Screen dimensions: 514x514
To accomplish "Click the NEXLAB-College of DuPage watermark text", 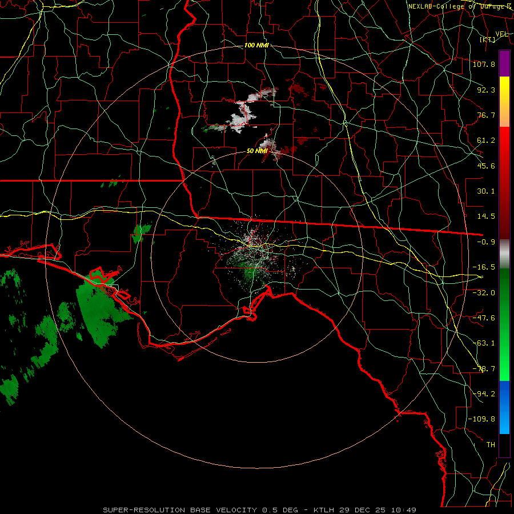I will [460, 6].
